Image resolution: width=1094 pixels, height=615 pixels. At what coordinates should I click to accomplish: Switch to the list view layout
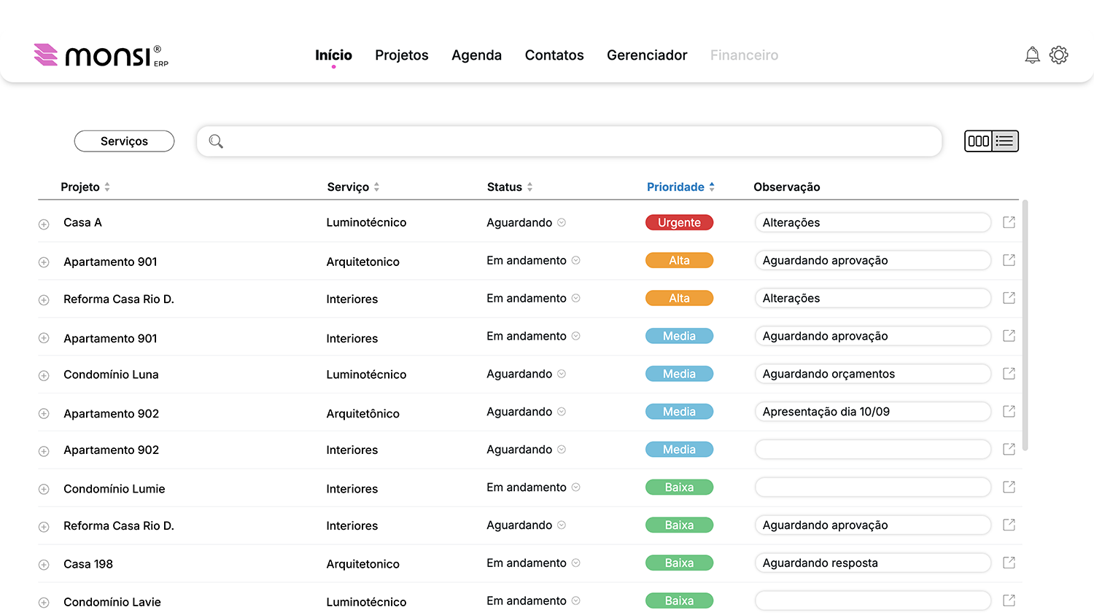1005,141
